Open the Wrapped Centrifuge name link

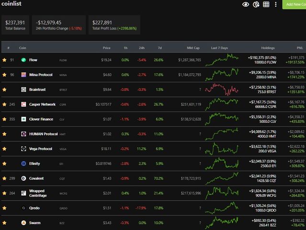38,193
